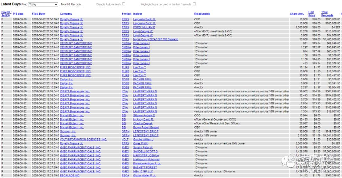342x178 pixels.
Task: Click BBI symbol in Chadha Deepak row
Action: [x=124, y=123]
